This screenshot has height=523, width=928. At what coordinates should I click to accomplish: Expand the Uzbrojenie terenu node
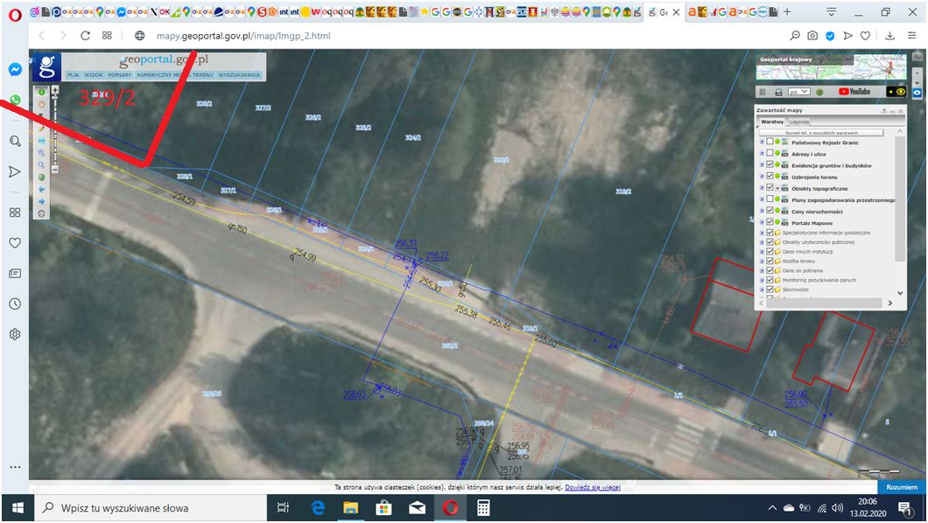[762, 176]
